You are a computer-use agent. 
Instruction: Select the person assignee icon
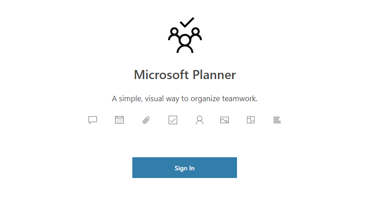click(x=199, y=120)
